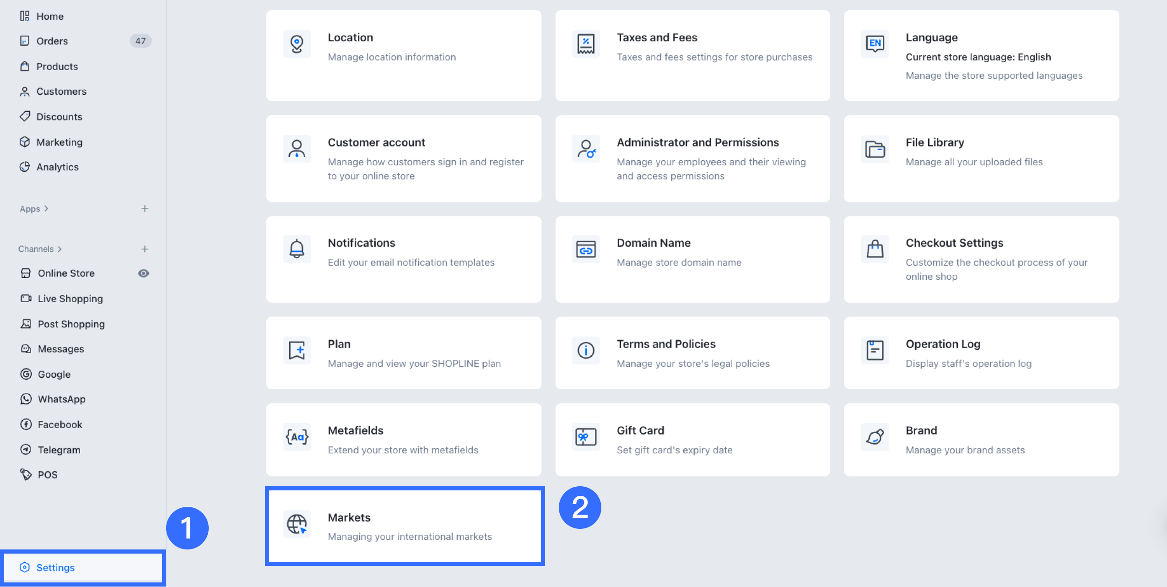Image resolution: width=1167 pixels, height=587 pixels.
Task: Click the Language EN icon
Action: [x=875, y=44]
